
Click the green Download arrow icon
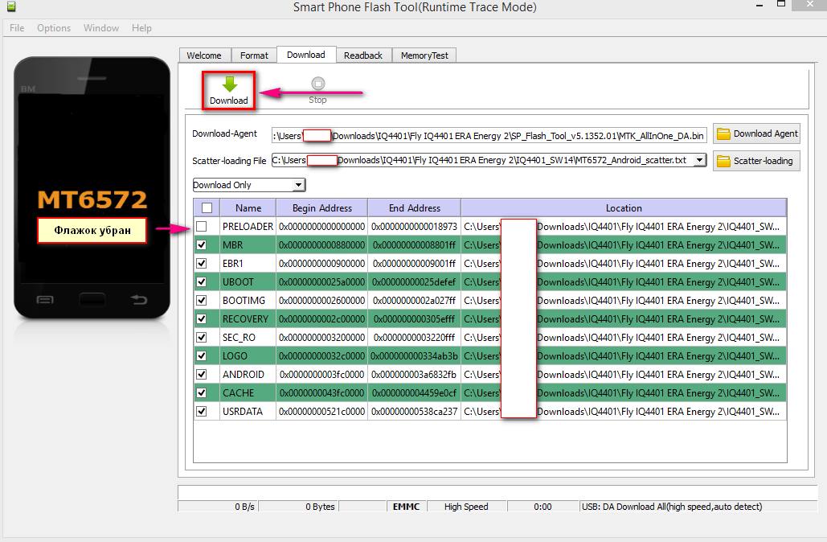coord(229,84)
